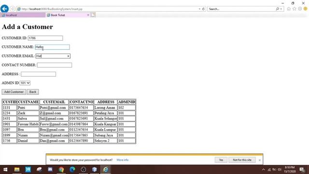Image resolution: width=309 pixels, height=174 pixels.
Task: Click the CUSTOMER NAME input field
Action: pyautogui.click(x=52, y=47)
